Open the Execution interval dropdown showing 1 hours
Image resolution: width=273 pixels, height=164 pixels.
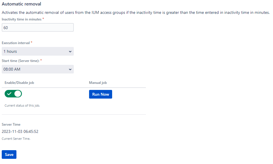(37, 52)
